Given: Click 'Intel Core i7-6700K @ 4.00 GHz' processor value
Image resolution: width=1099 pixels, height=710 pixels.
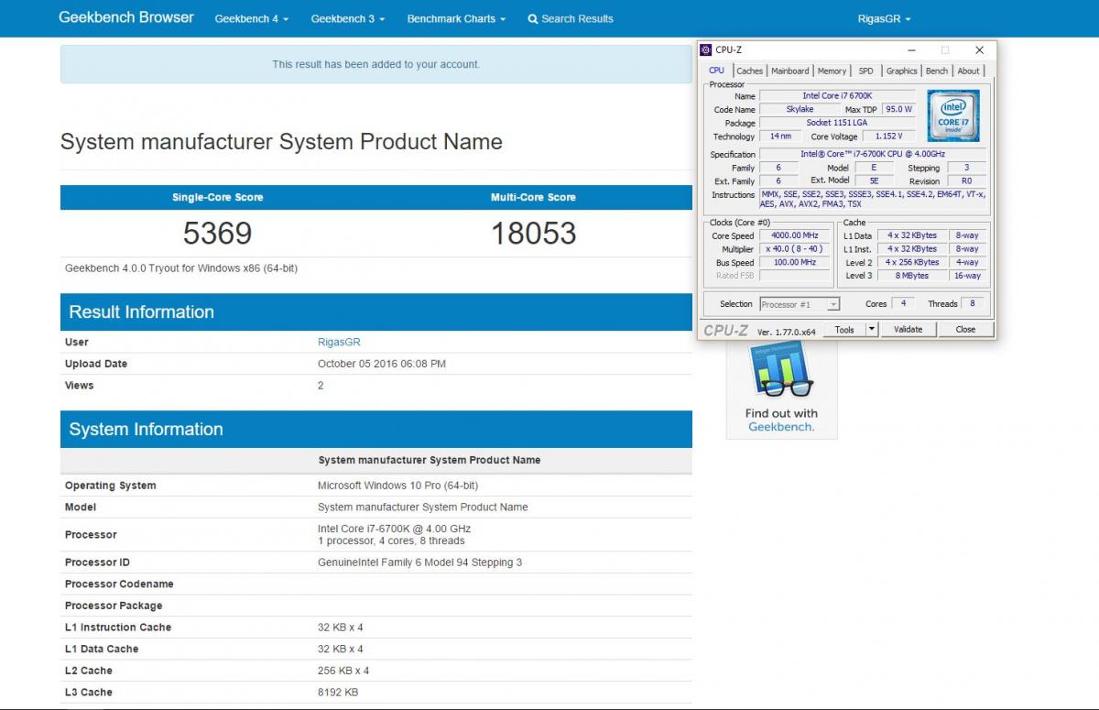Looking at the screenshot, I should click(394, 529).
